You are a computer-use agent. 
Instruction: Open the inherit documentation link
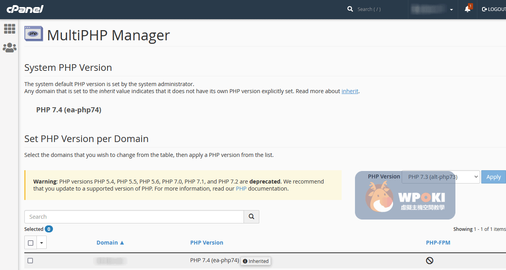click(350, 91)
